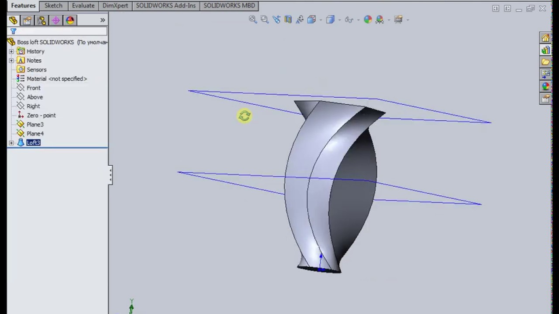The height and width of the screenshot is (314, 559).
Task: Expand the Loft3 feature node
Action: click(x=11, y=143)
